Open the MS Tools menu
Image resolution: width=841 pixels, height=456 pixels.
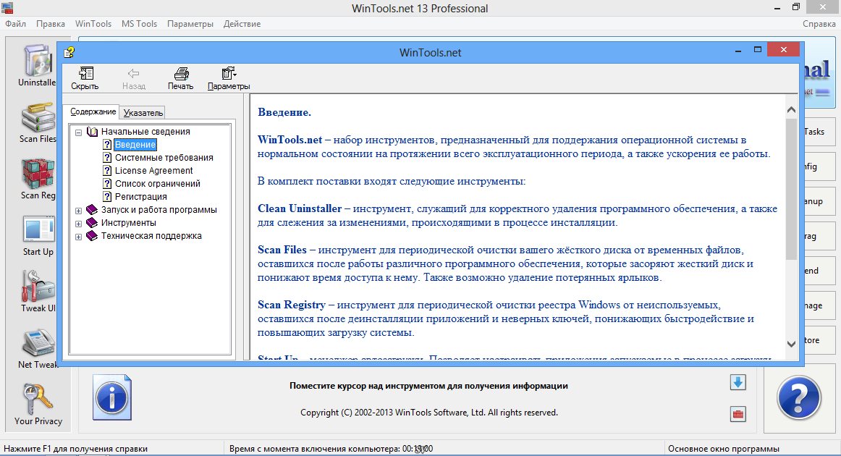point(139,23)
